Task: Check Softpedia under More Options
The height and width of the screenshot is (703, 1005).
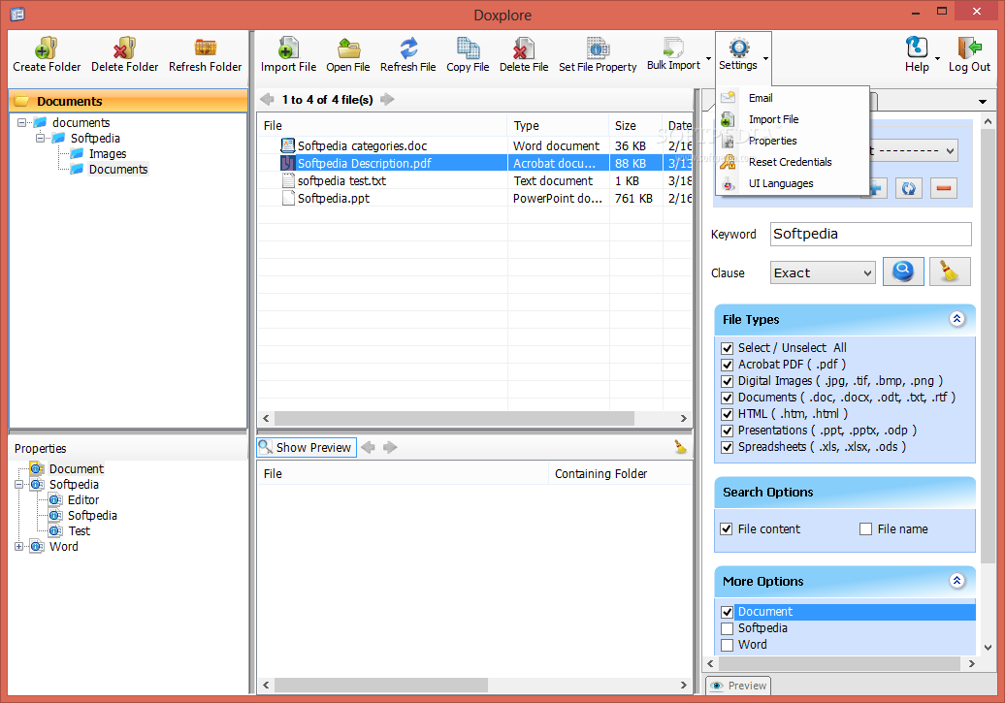Action: click(x=727, y=628)
